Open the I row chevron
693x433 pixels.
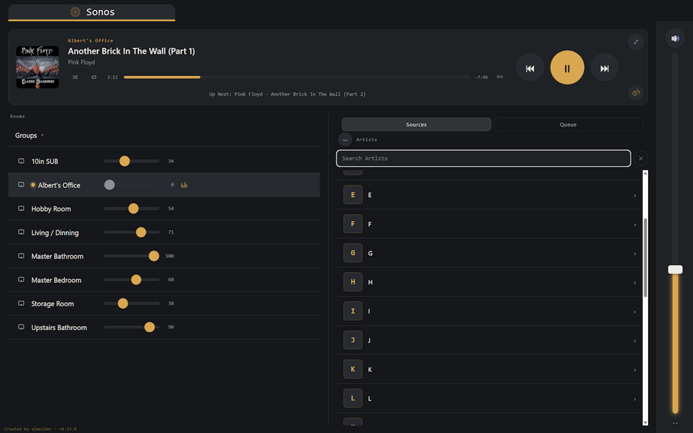coord(635,312)
